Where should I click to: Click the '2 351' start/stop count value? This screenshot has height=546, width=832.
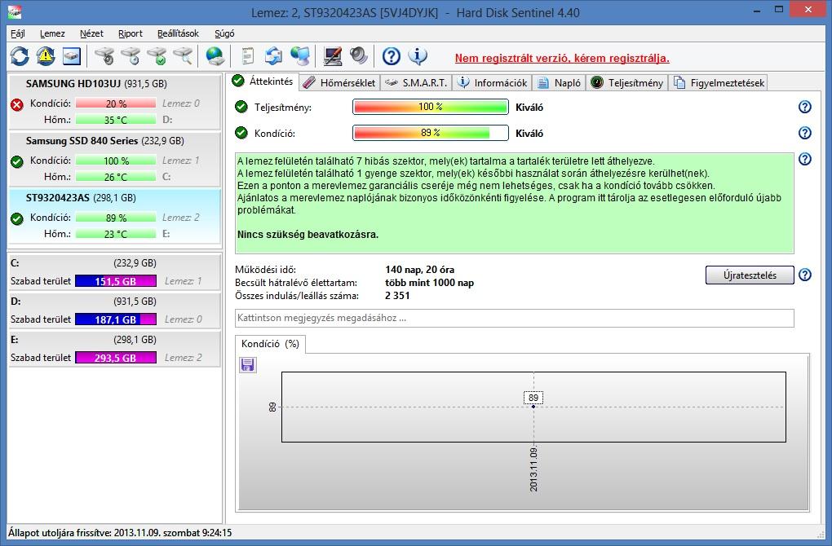pos(397,296)
